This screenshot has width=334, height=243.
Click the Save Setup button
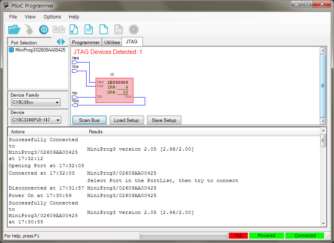(x=164, y=120)
